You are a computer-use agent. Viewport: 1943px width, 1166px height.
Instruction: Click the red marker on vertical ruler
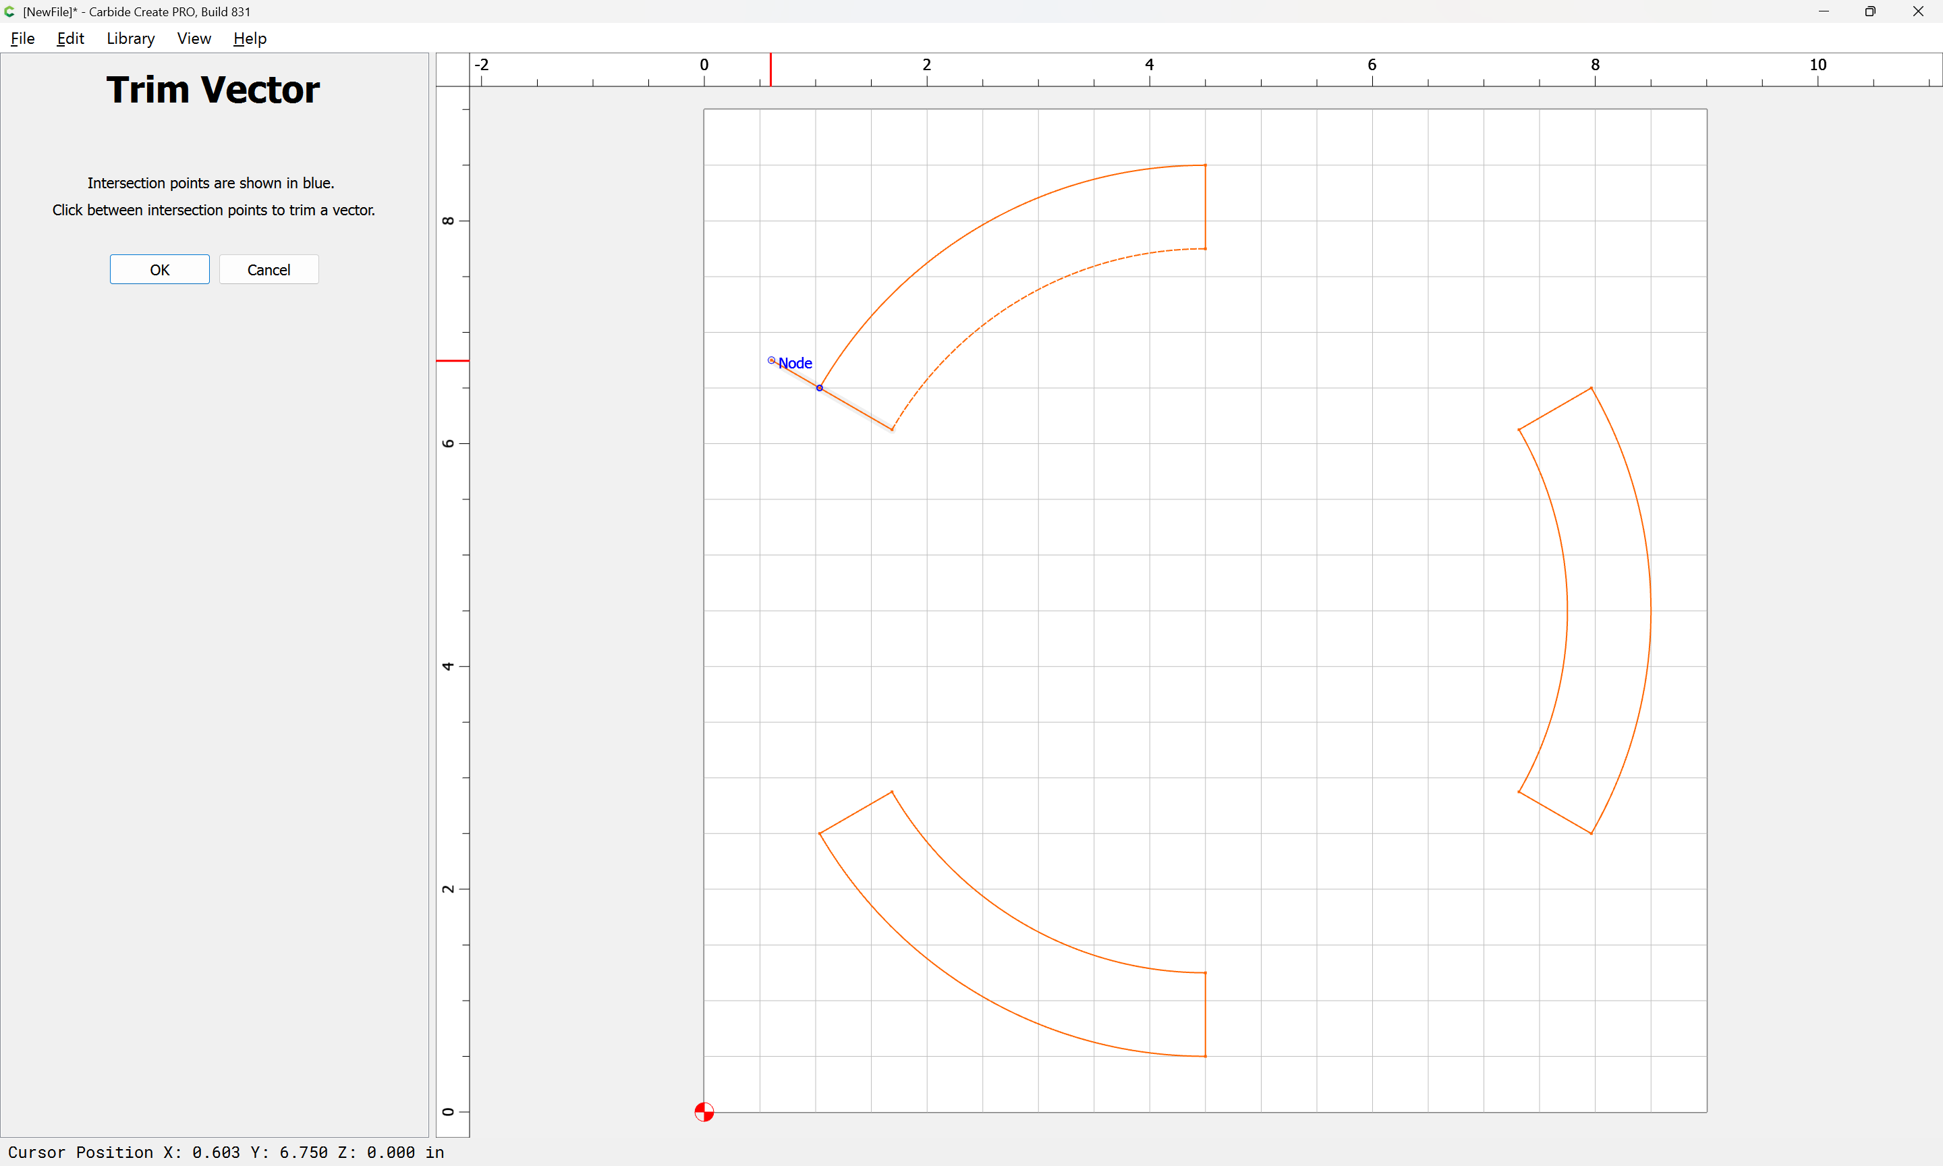pyautogui.click(x=453, y=360)
